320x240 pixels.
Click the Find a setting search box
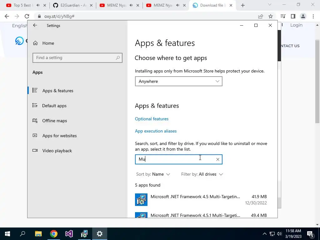[x=77, y=58]
